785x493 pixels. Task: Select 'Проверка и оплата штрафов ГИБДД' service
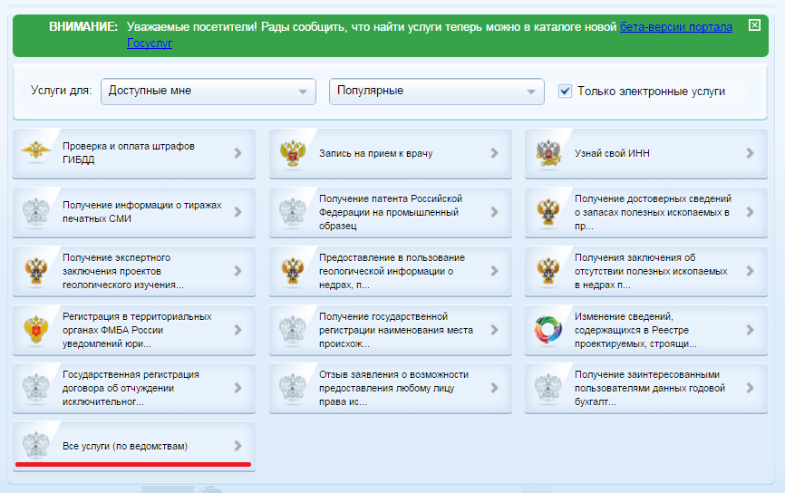128,153
